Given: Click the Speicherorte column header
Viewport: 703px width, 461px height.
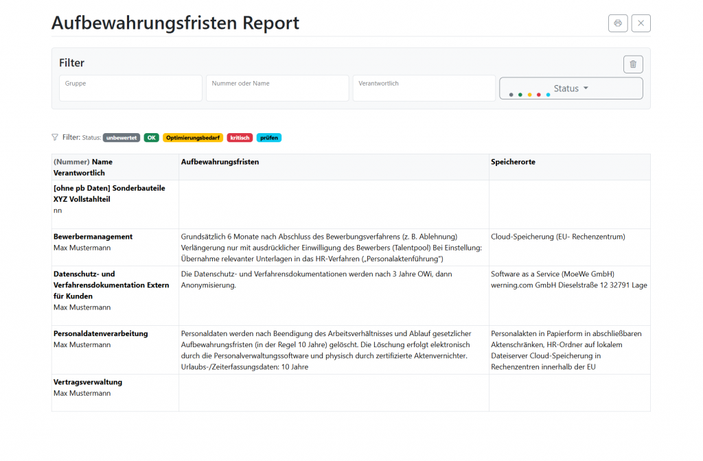Looking at the screenshot, I should 513,162.
